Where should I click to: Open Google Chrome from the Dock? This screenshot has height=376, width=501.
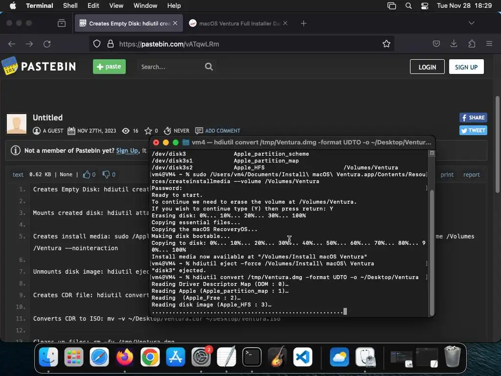pyautogui.click(x=150, y=357)
